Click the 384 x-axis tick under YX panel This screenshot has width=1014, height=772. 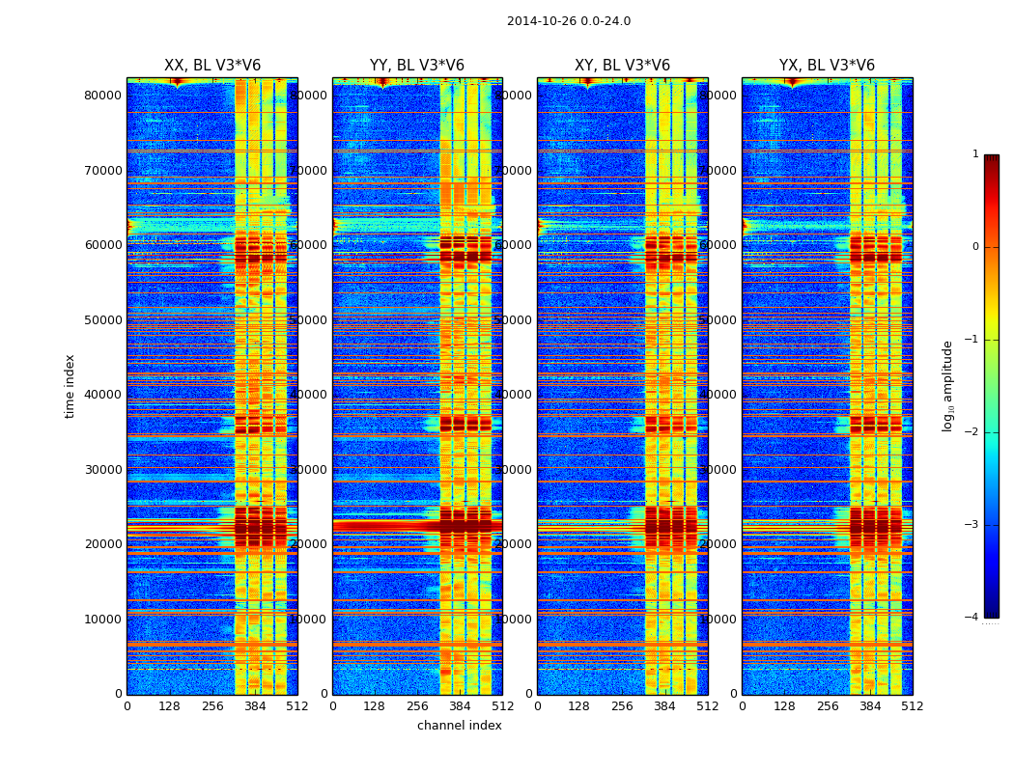tap(870, 706)
